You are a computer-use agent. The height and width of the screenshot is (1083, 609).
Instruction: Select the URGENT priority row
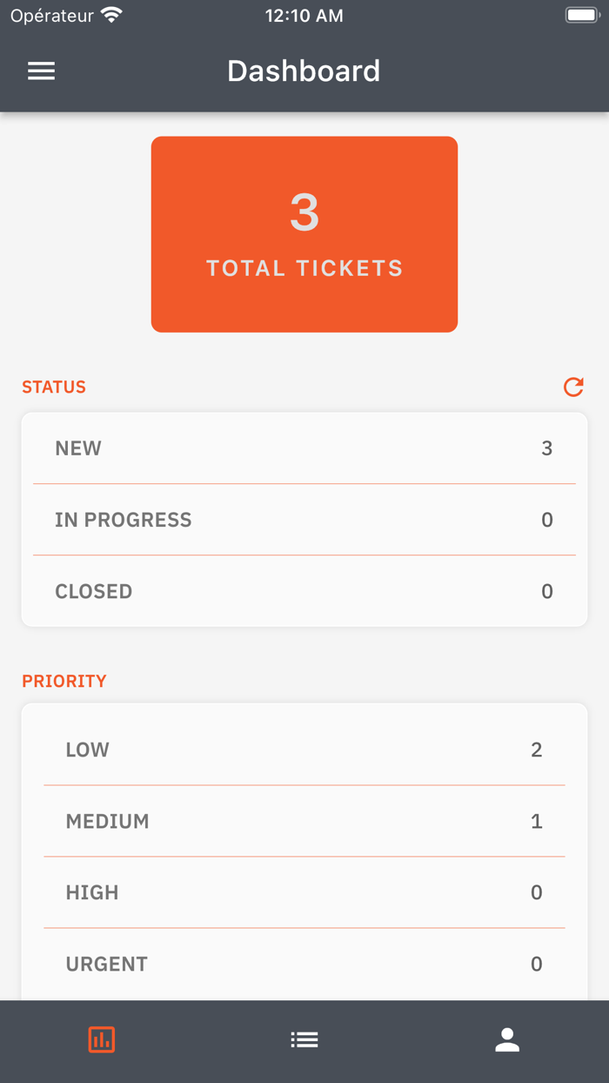304,964
